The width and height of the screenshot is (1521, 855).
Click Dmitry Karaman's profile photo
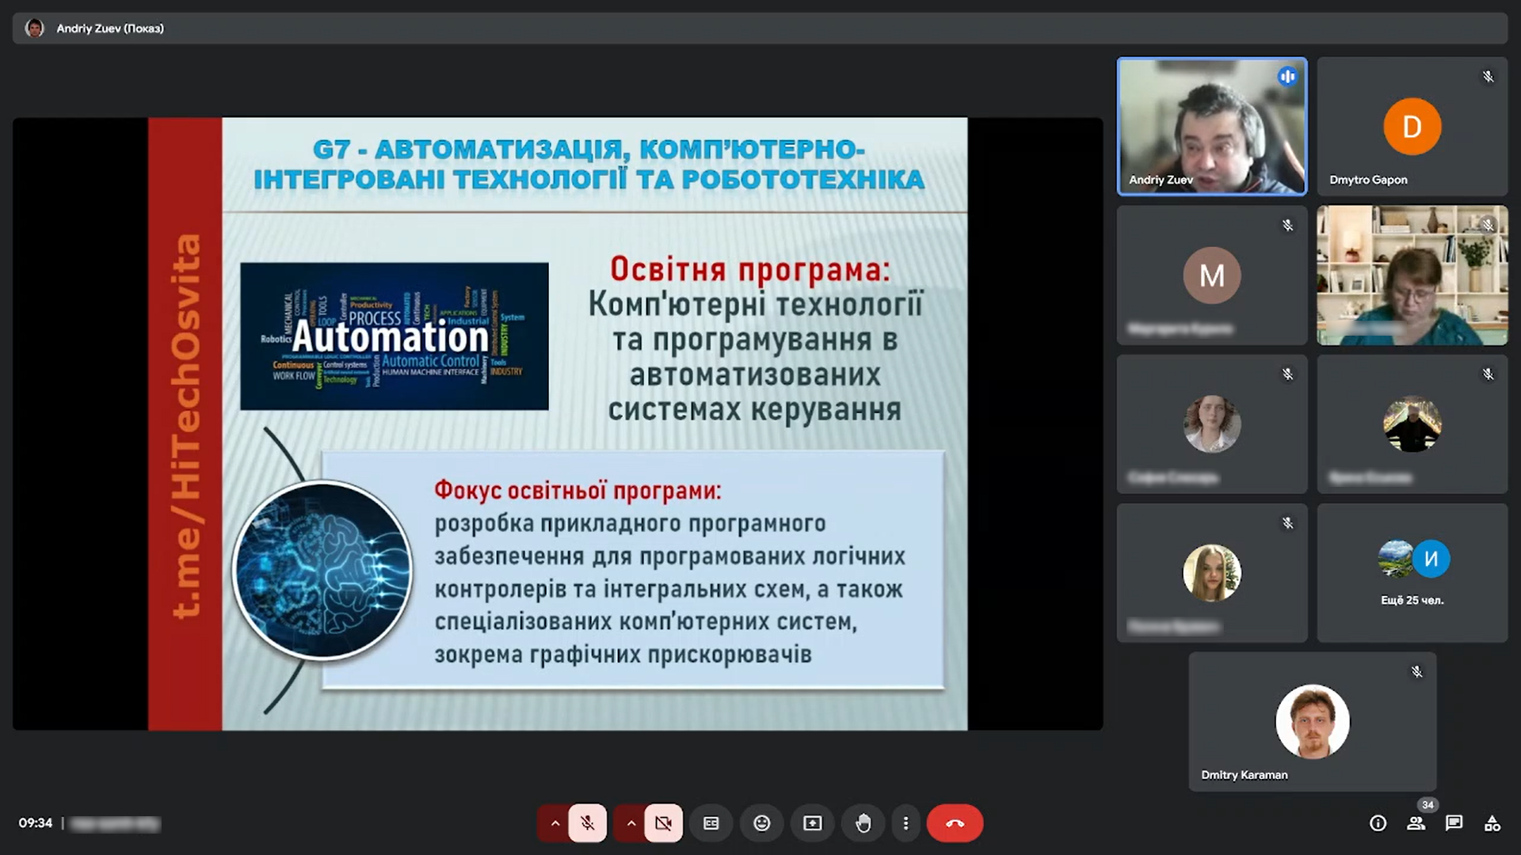[x=1312, y=721]
